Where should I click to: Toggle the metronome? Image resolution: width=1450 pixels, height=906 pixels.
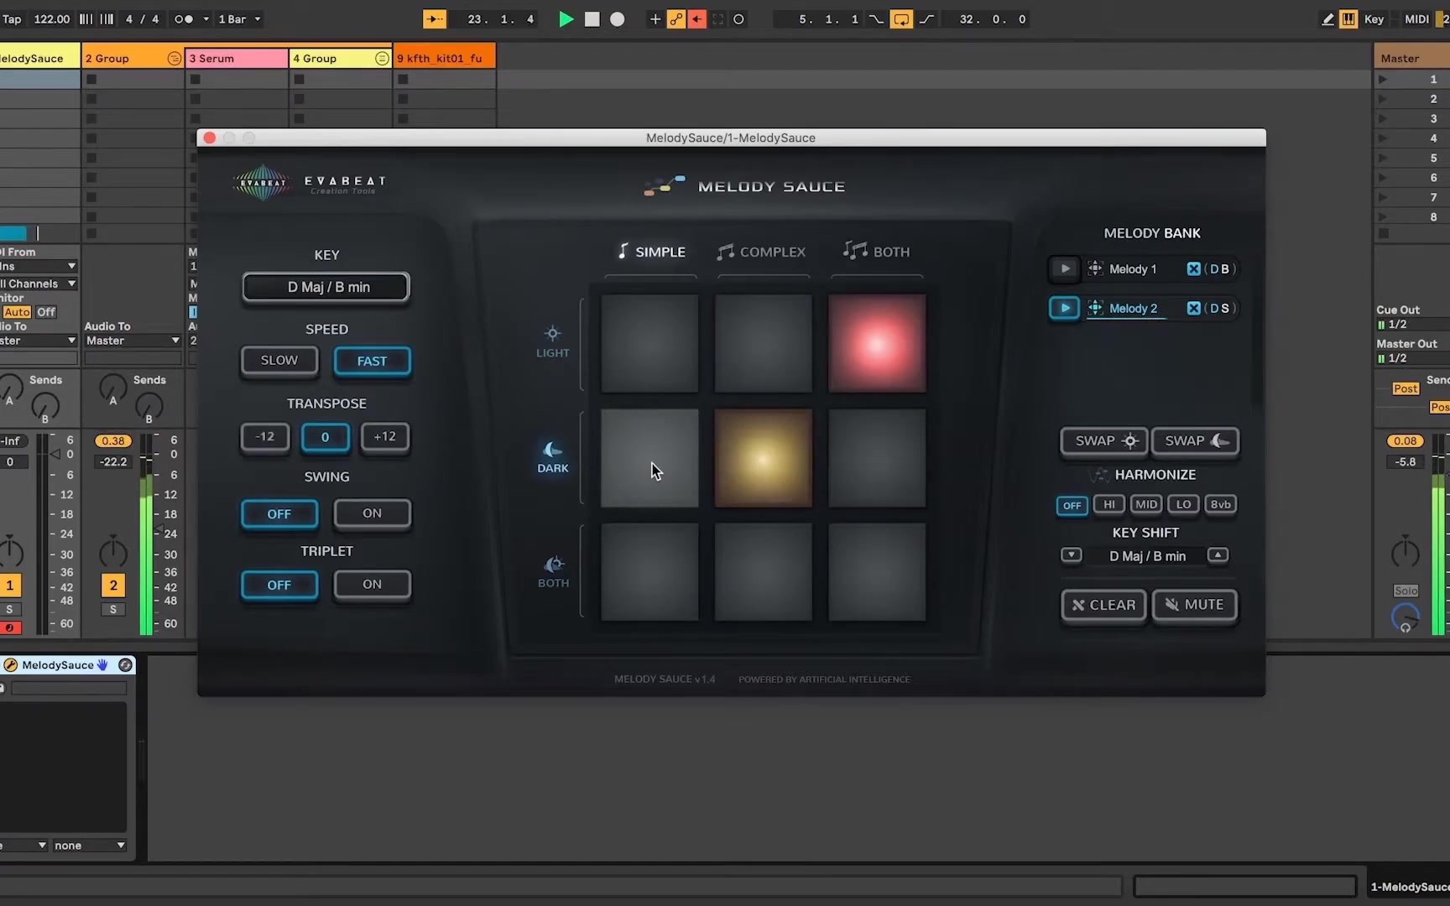coord(183,18)
